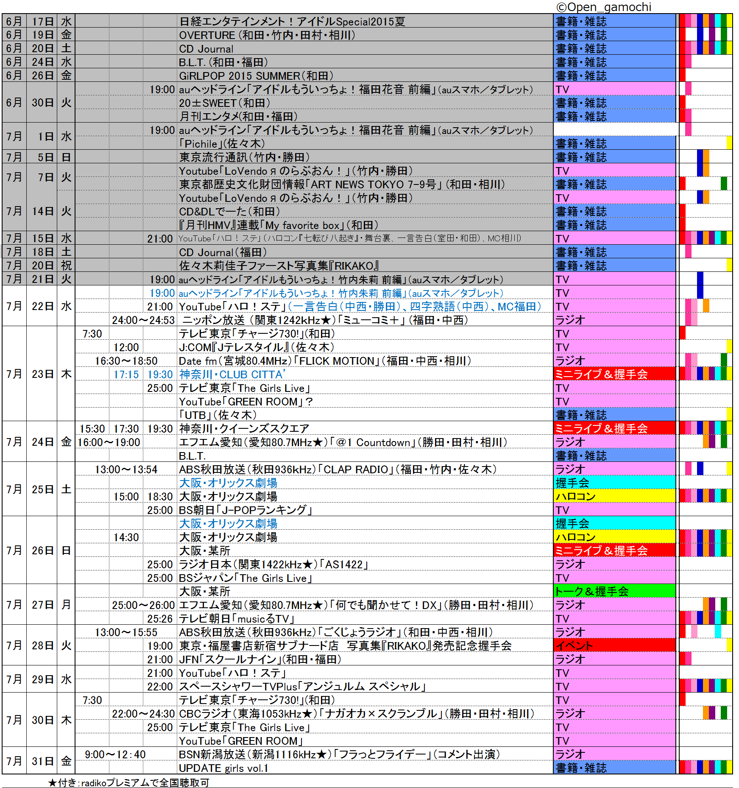The height and width of the screenshot is (788, 739).
Task: Click the 16:30～18:50 time cell
Action: 126,361
